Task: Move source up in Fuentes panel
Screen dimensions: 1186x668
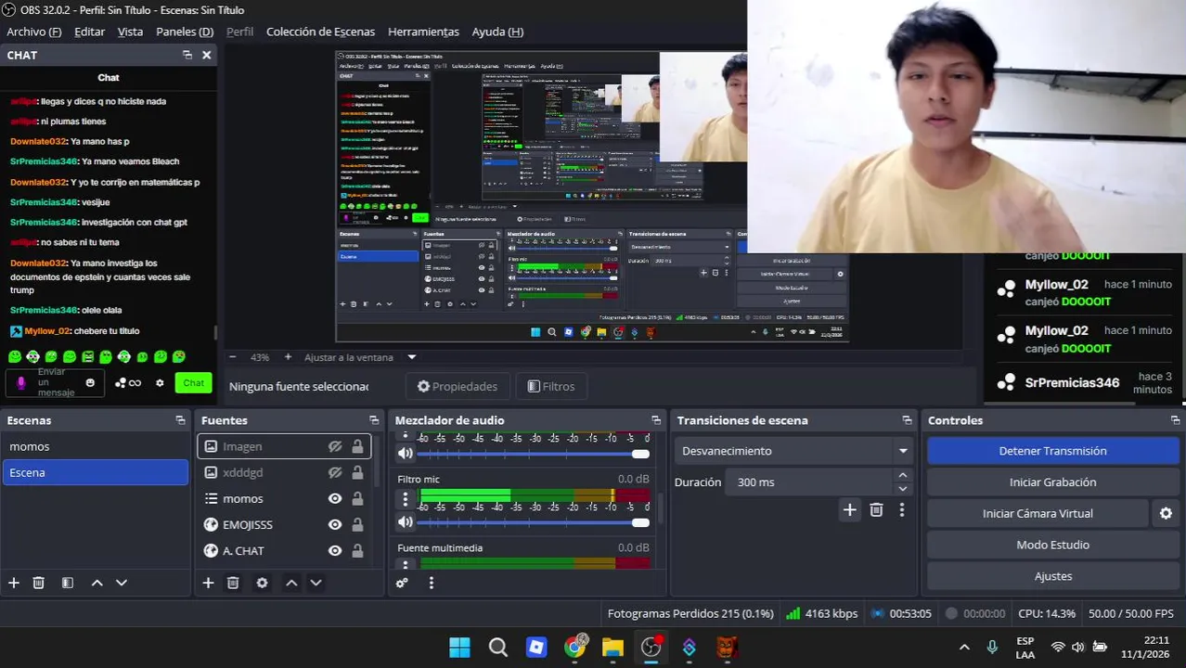Action: pos(291,583)
